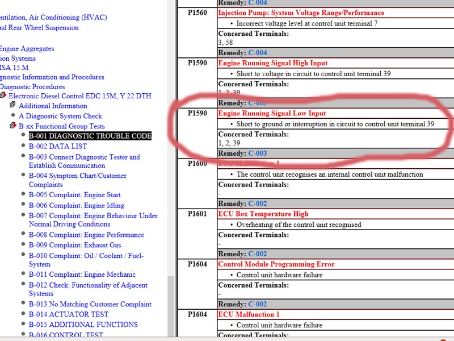Open B-005 Complaint: Engine Start
The width and height of the screenshot is (454, 341).
[x=75, y=195]
